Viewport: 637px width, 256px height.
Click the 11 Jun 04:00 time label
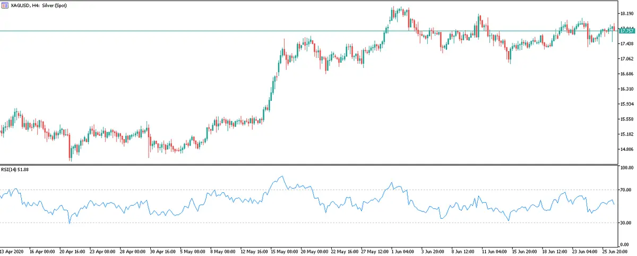click(494, 250)
